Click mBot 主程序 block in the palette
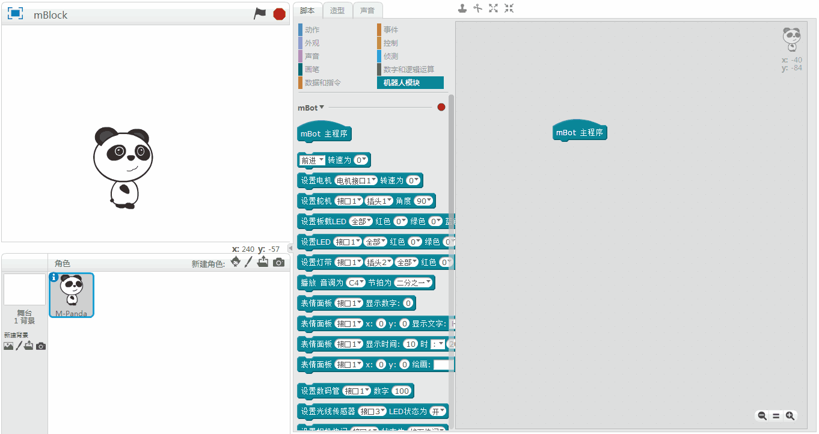Image resolution: width=819 pixels, height=434 pixels. (x=324, y=132)
